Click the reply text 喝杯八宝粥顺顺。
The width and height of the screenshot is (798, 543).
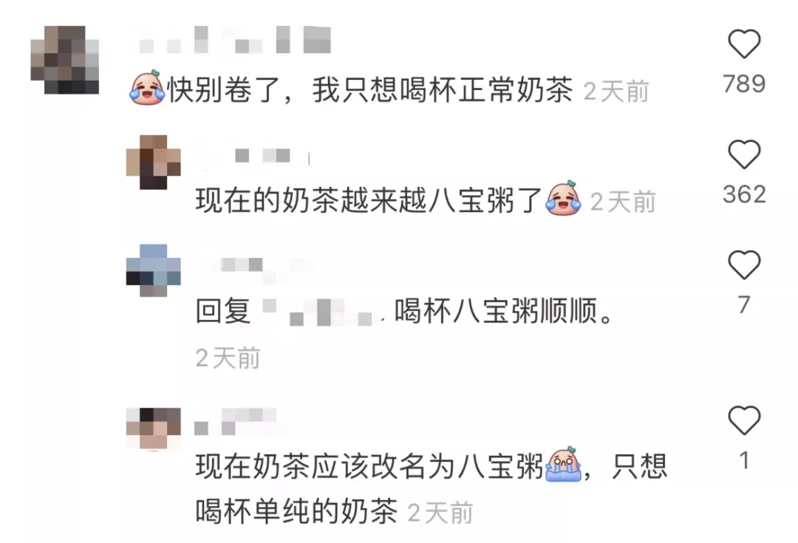tap(504, 311)
